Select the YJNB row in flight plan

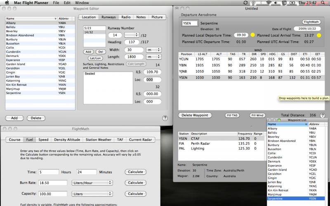[252, 71]
